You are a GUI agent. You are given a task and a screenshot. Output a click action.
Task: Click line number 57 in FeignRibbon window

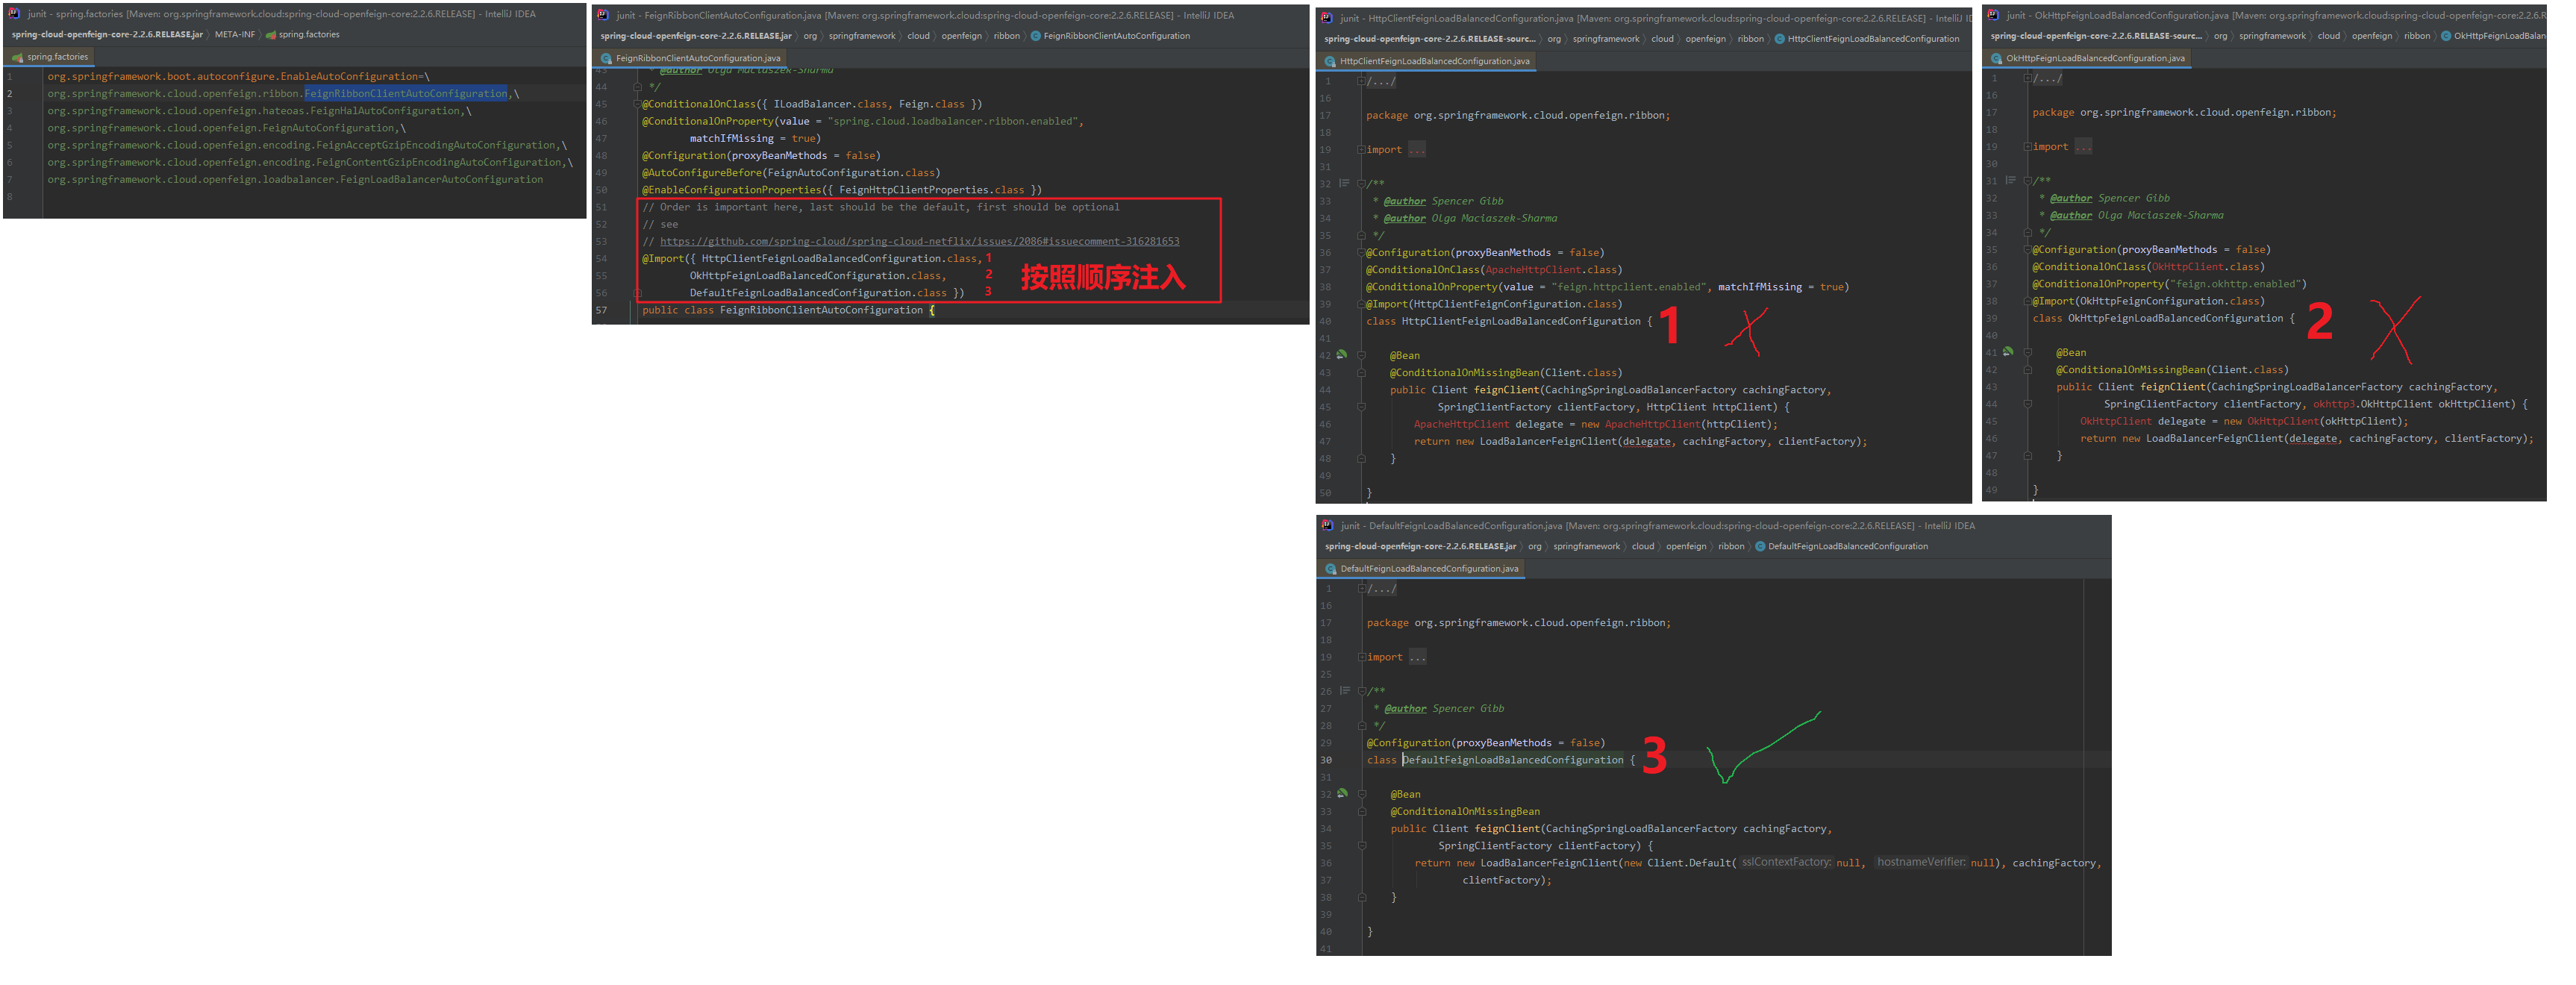click(602, 310)
